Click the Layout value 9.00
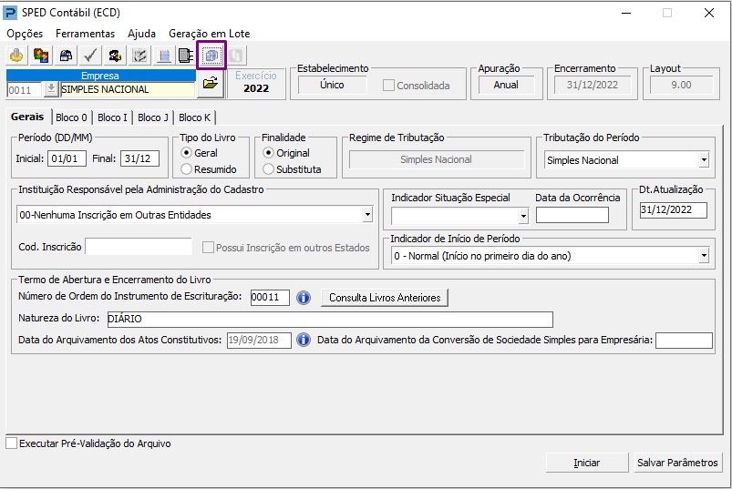The image size is (732, 489). tap(681, 85)
